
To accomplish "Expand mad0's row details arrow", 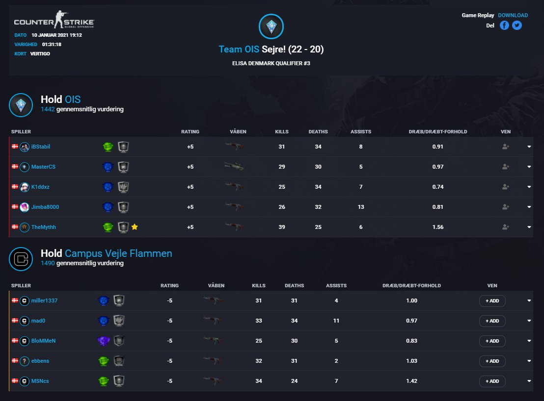I will (x=529, y=321).
